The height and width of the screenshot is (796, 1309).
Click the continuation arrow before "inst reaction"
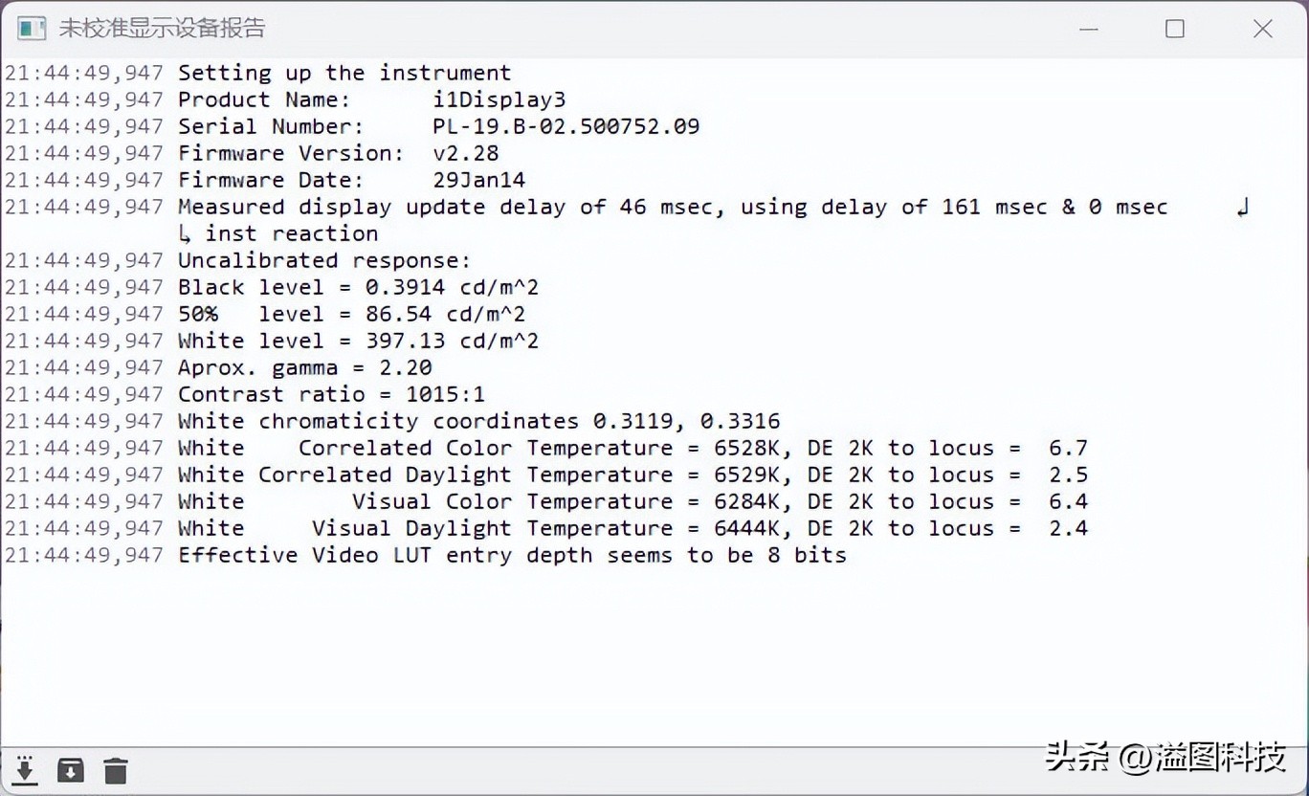(x=185, y=233)
